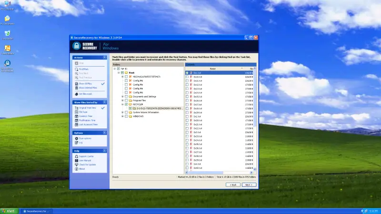Expand the Documents and Settings tree node
This screenshot has height=214, width=381.
point(122,97)
